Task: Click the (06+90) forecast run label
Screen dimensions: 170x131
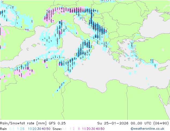Action: tap(161, 123)
